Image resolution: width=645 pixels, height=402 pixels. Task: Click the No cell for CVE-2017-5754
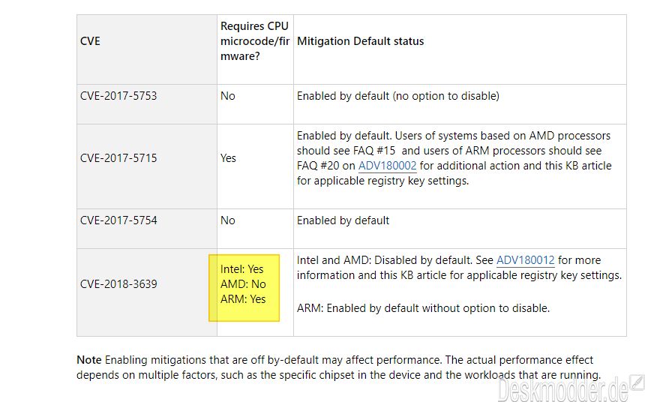coord(228,220)
